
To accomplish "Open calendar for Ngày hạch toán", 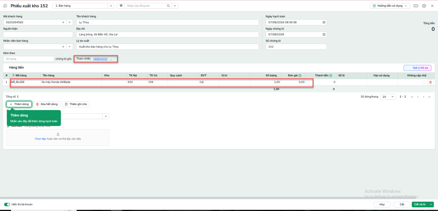I will tap(324, 22).
